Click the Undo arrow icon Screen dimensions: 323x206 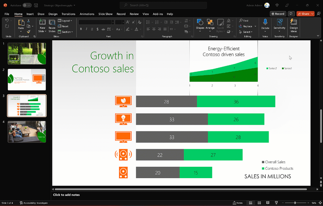(7, 21)
